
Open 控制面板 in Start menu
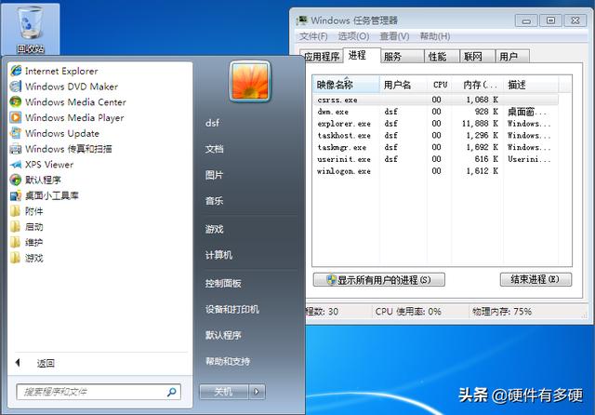click(223, 283)
